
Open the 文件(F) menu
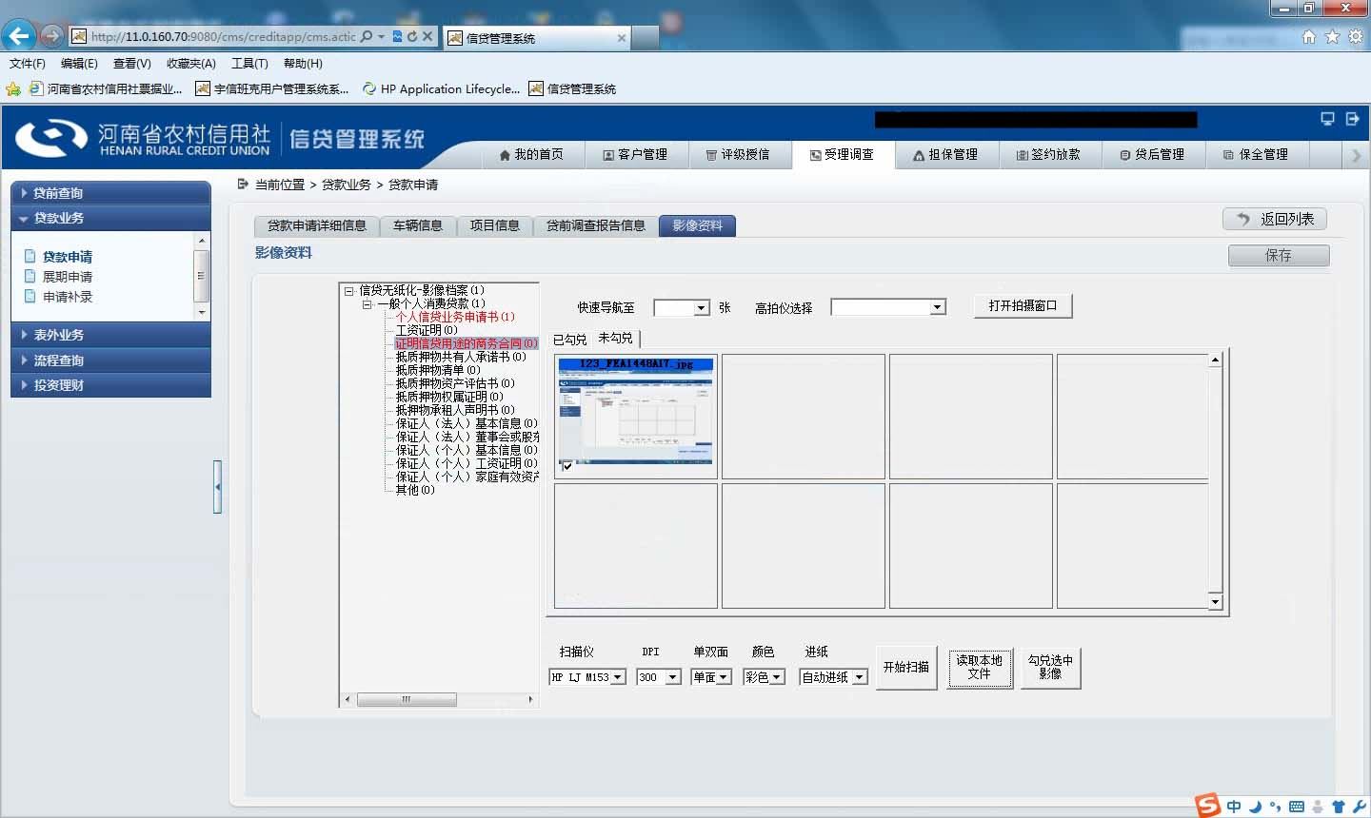[x=28, y=64]
